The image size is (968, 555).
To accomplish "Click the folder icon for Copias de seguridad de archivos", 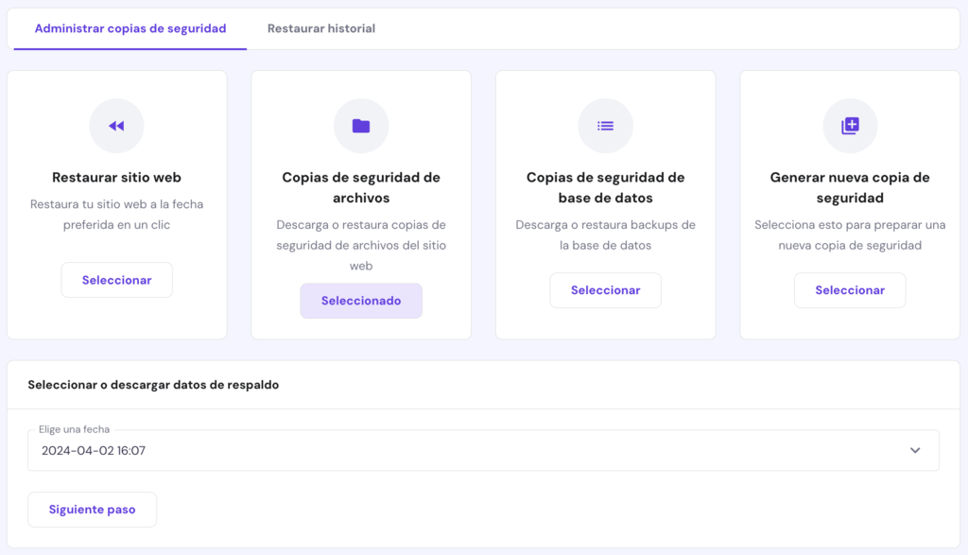I will click(361, 125).
